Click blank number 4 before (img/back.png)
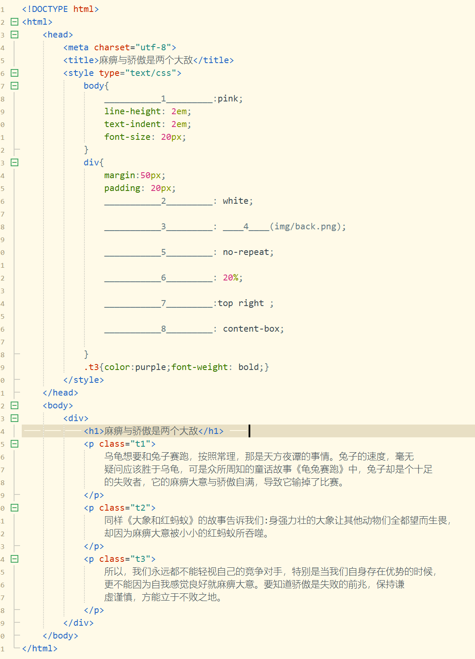Viewport: 475px width, 659px height. pos(246,227)
